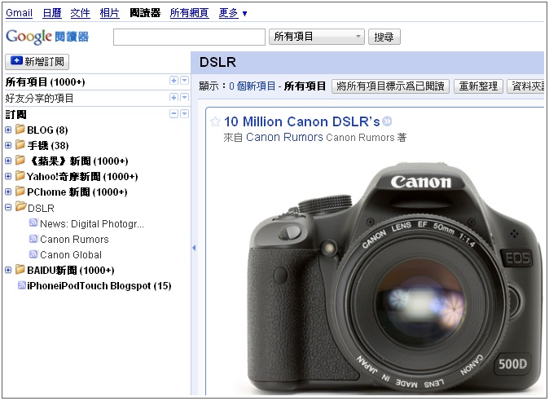Screen dimensions: 549x401
Task: Click the Canon 500D camera image
Action: pos(394,276)
